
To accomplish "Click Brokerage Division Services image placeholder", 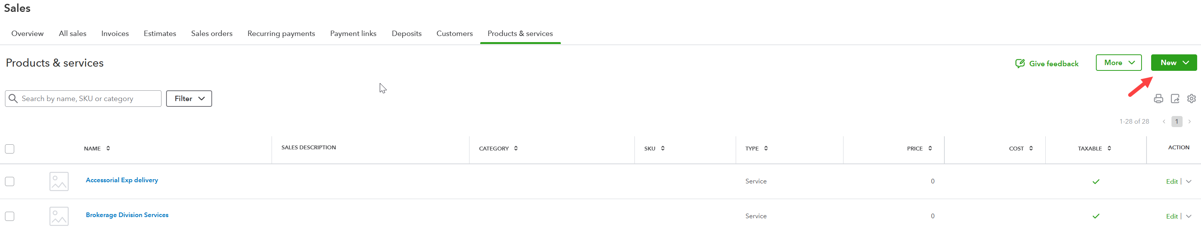I will coord(59,216).
